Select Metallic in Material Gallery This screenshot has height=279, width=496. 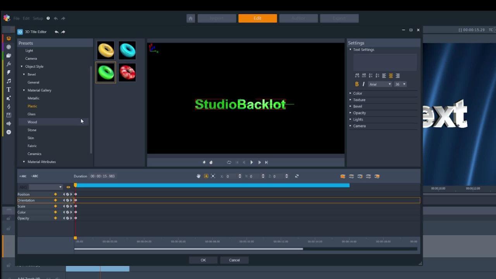(x=33, y=98)
